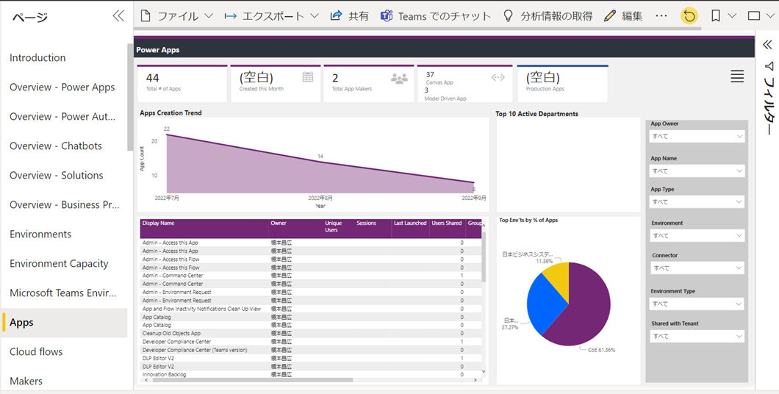This screenshot has width=779, height=394.
Task: Click the filter funnel icon
Action: 769,65
